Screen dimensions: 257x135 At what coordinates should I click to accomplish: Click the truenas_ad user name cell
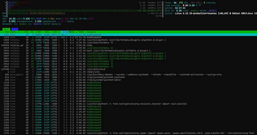tap(17, 45)
